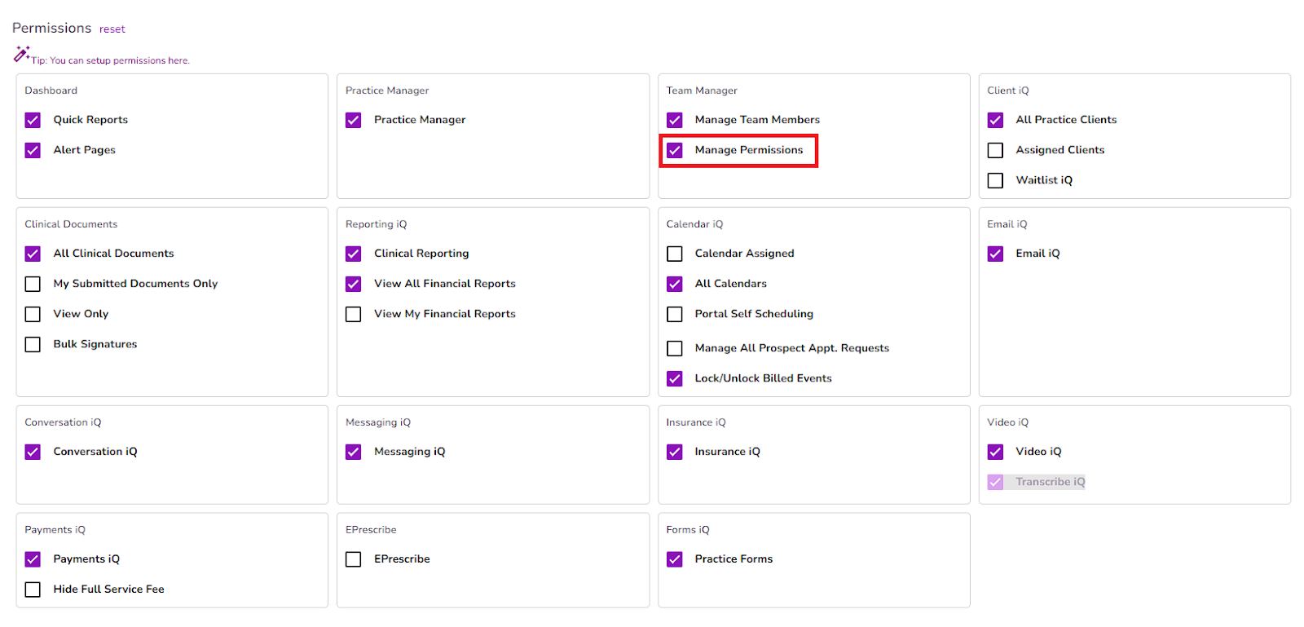Uncheck the Payments iQ permission checkbox

[x=33, y=559]
